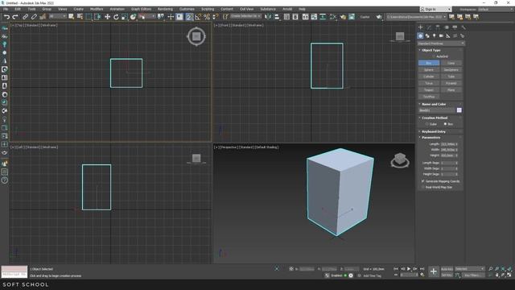Click the Play Animation button
The height and width of the screenshot is (290, 515).
[x=409, y=269]
